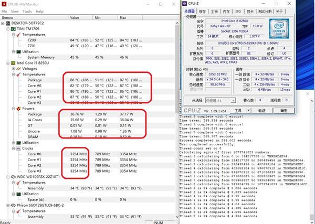The height and width of the screenshot is (224, 315).
Task: Click the thermometer icon under TIMI TM1709
Action: pyautogui.click(x=19, y=35)
